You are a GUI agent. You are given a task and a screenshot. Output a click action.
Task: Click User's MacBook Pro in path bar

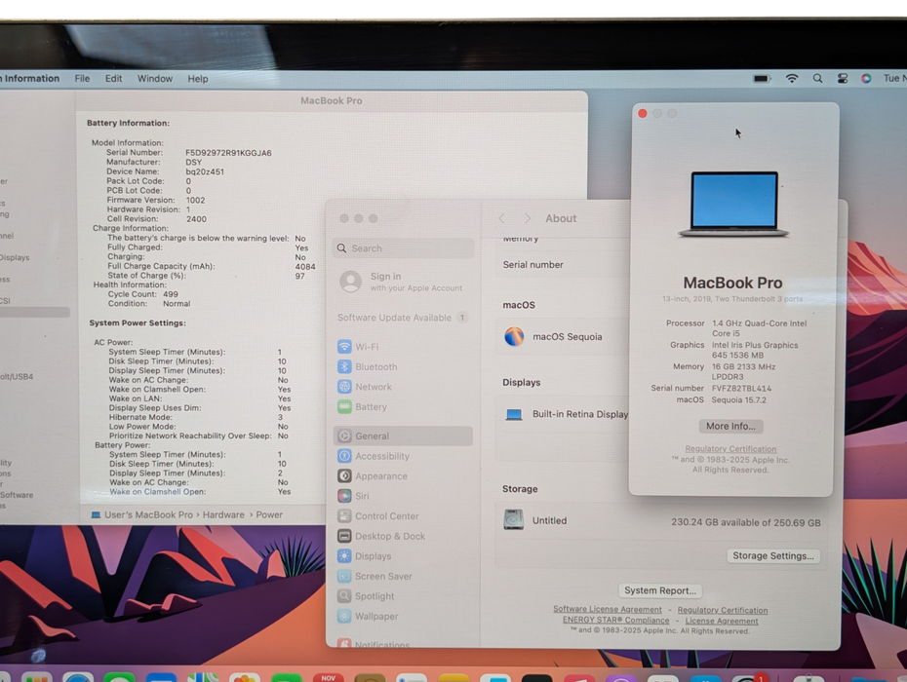click(x=142, y=515)
